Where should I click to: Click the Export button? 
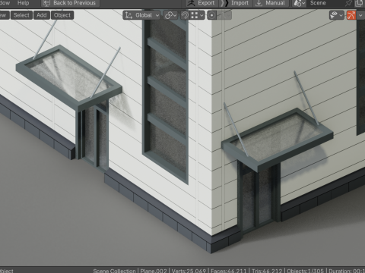click(x=202, y=3)
